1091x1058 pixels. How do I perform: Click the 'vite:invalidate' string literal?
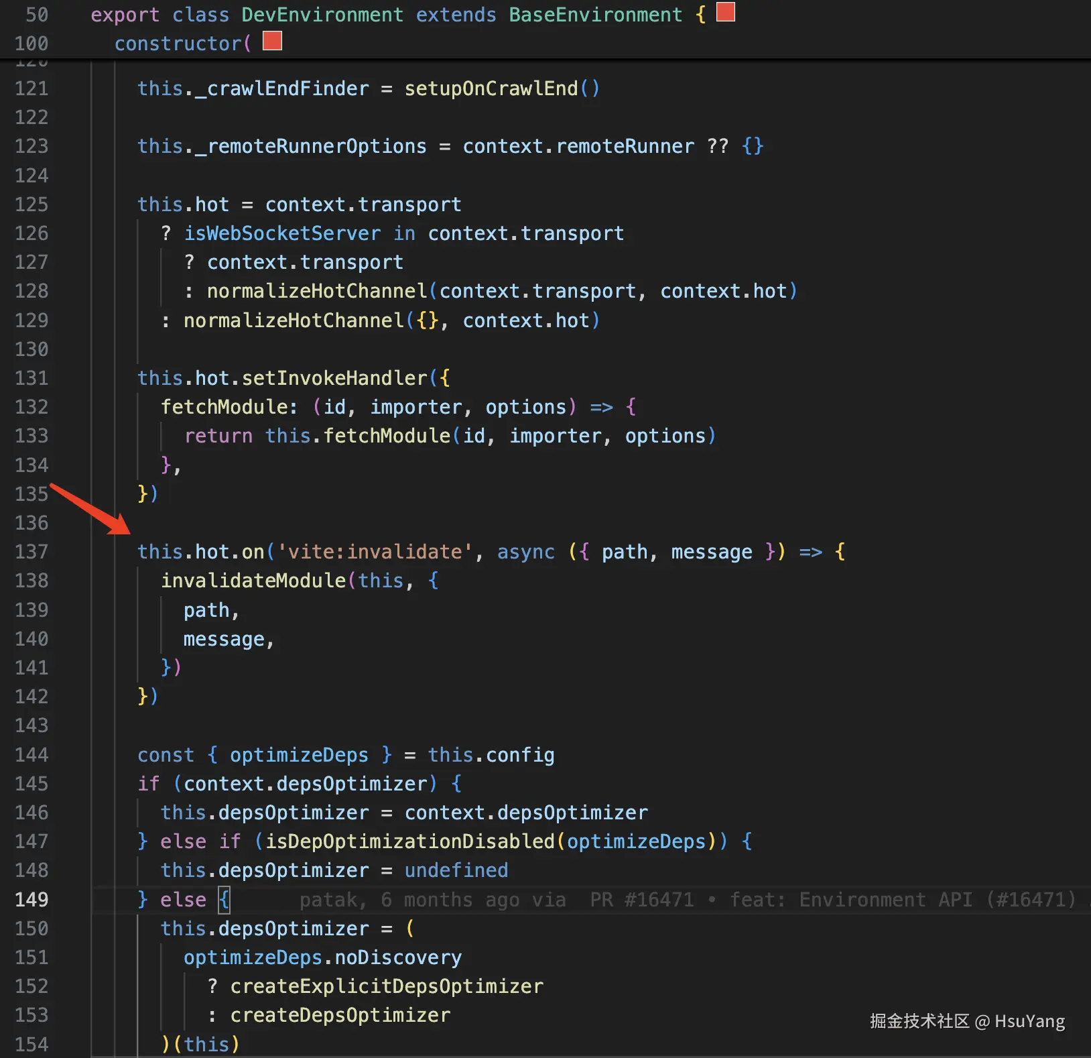[x=375, y=552]
